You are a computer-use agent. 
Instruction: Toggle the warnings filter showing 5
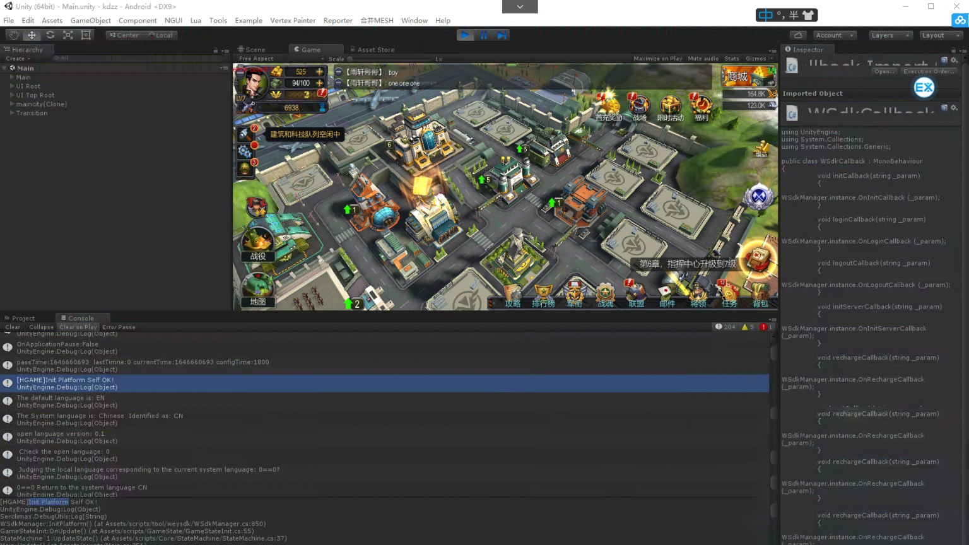(748, 327)
